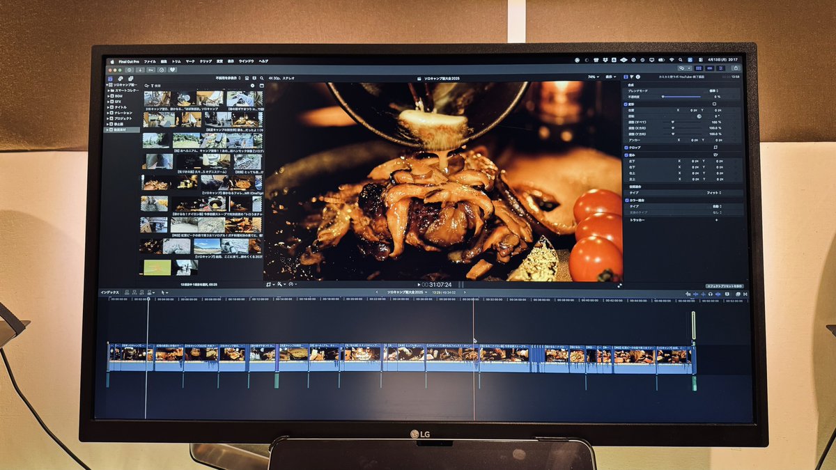Open the クリップ menu
This screenshot has width=836, height=470.
point(206,61)
